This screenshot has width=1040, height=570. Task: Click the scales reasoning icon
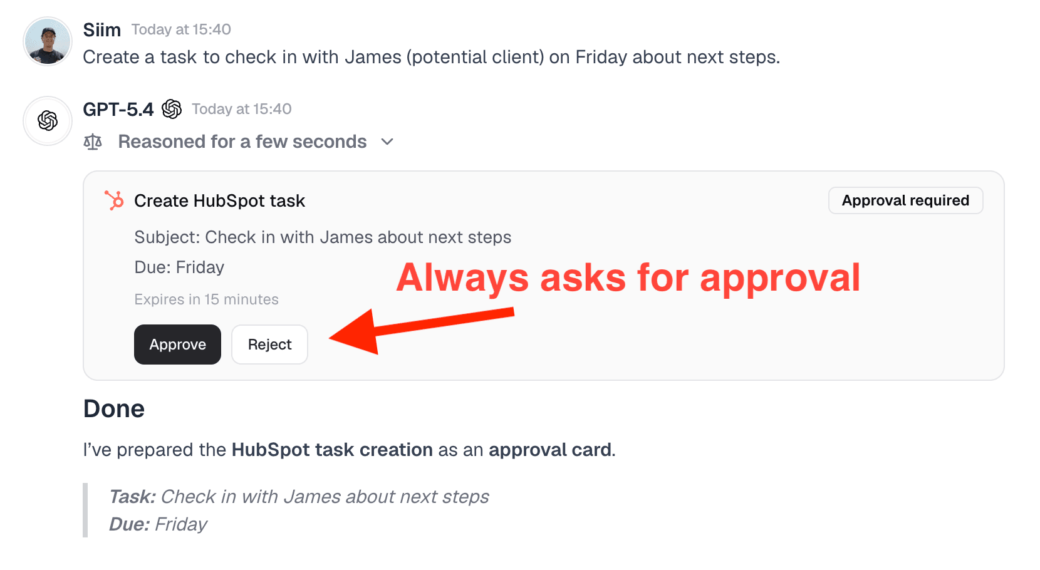coord(93,142)
